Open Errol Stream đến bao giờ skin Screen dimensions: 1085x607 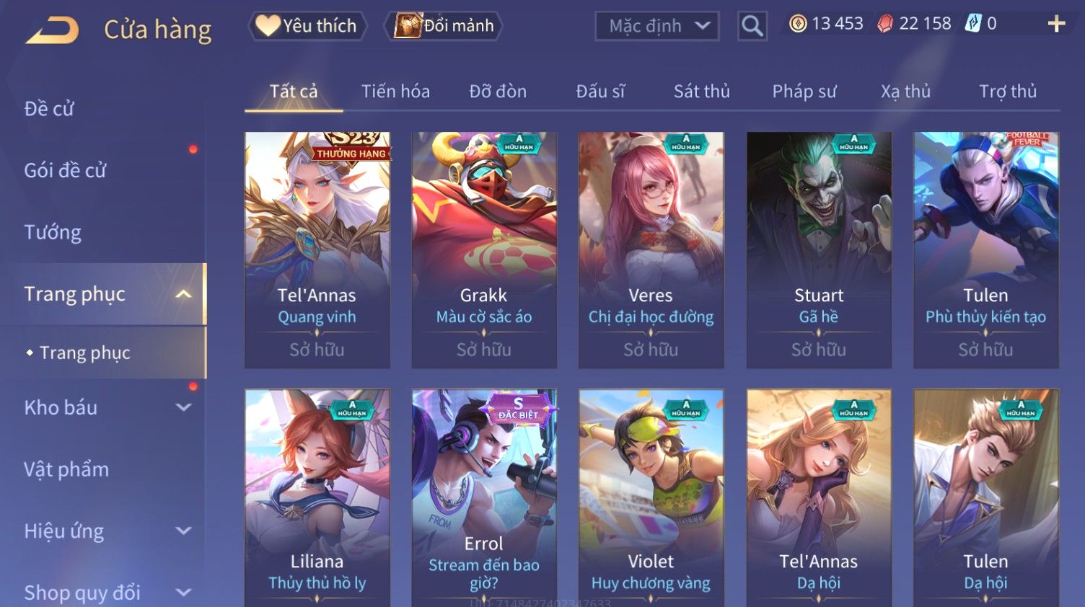(x=484, y=497)
